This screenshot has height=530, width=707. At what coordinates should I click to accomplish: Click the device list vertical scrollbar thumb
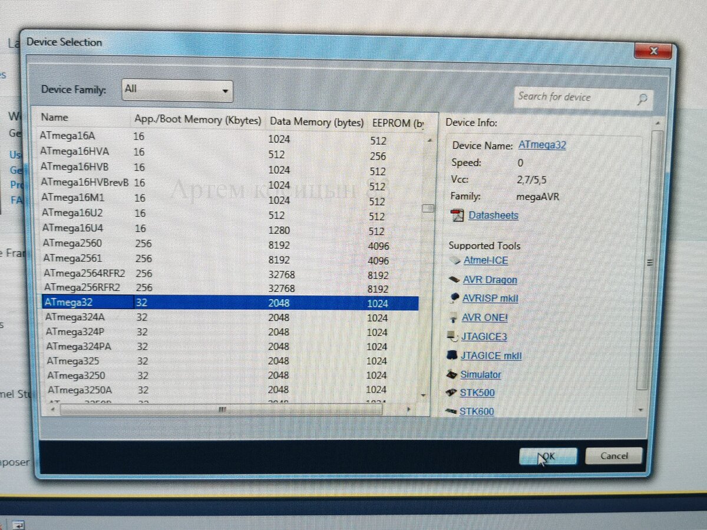pyautogui.click(x=428, y=208)
